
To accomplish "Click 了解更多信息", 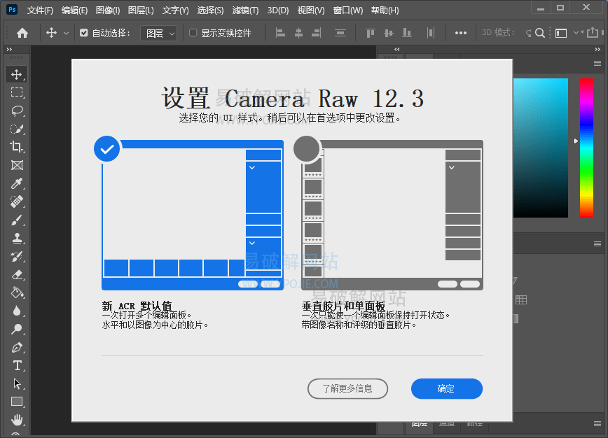I will pyautogui.click(x=347, y=389).
